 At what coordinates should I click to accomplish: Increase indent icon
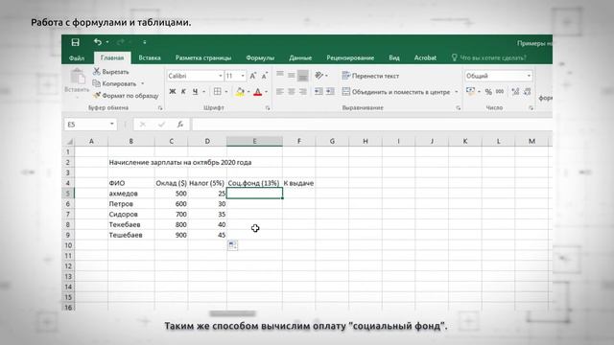point(330,92)
